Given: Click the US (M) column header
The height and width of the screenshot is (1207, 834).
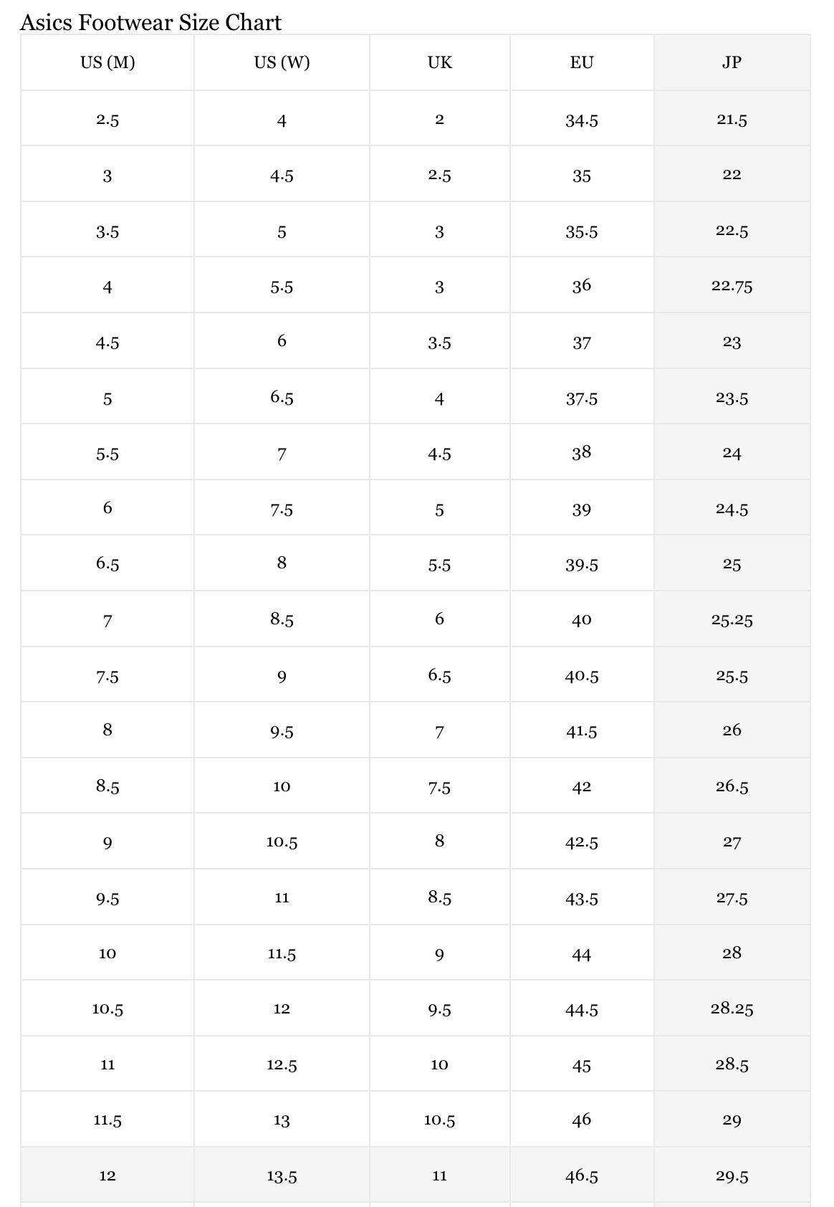Looking at the screenshot, I should (107, 62).
